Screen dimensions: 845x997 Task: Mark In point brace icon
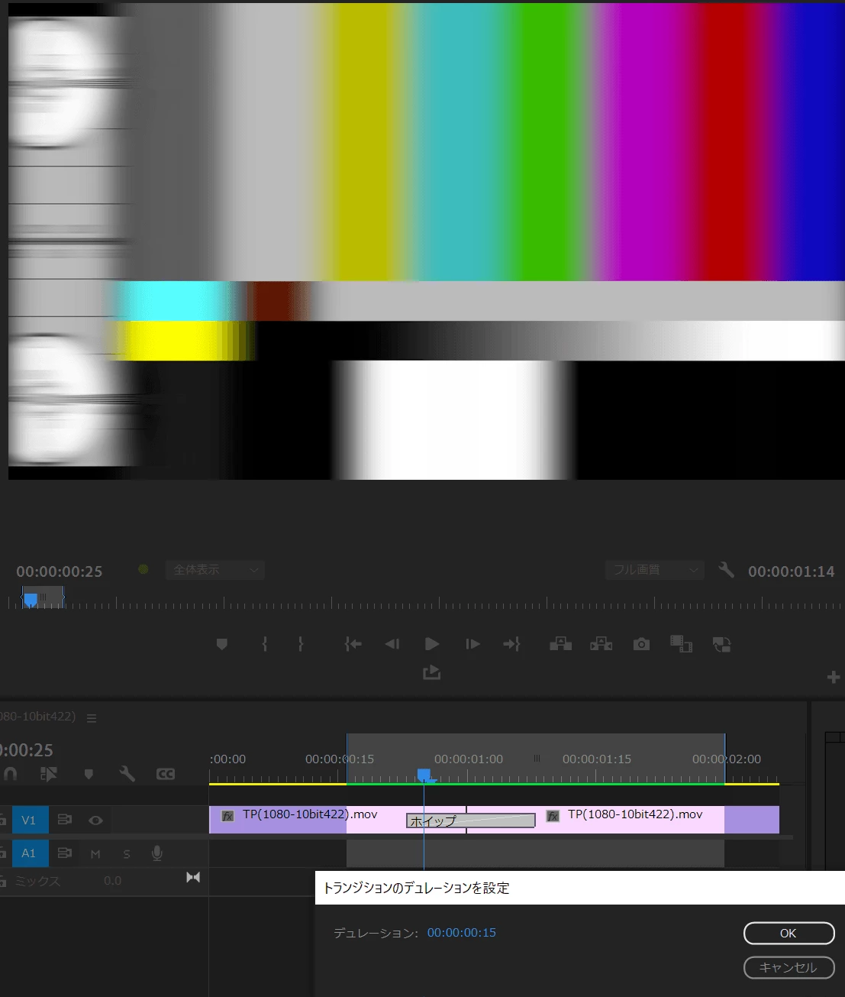264,644
